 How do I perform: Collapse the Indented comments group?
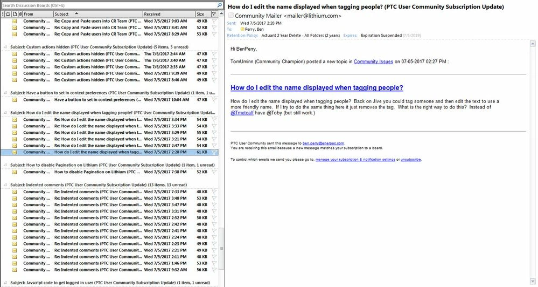(5, 185)
